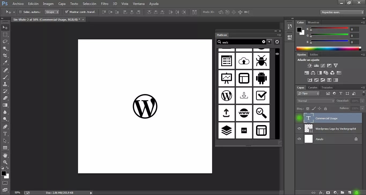Toggle visibility of Commercial Usage layer
This screenshot has width=366, height=195.
299,118
